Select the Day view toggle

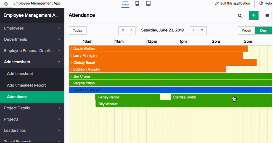(x=263, y=30)
